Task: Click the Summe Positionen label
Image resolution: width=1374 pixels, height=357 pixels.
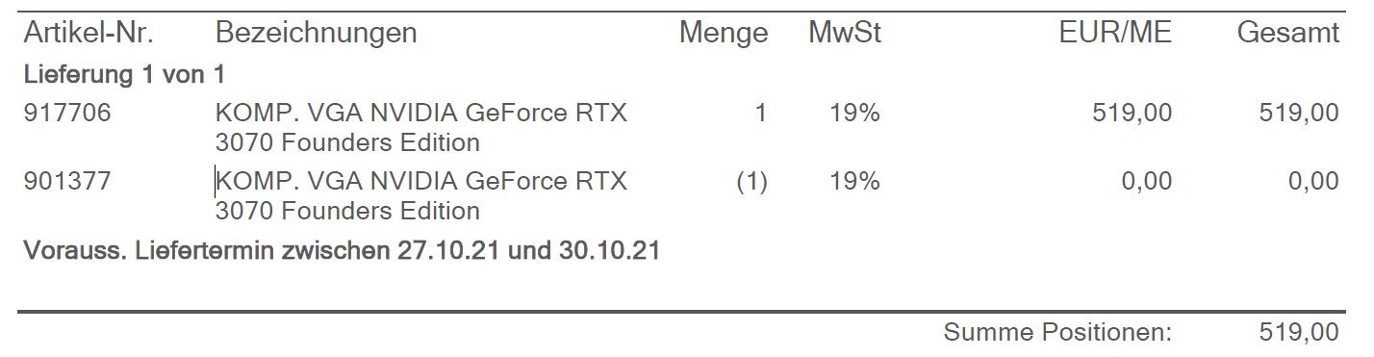Action: [1058, 333]
